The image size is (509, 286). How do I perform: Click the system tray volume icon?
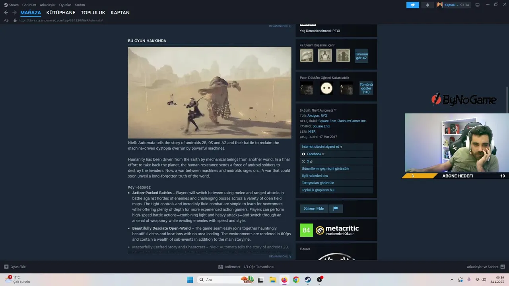coord(484,280)
